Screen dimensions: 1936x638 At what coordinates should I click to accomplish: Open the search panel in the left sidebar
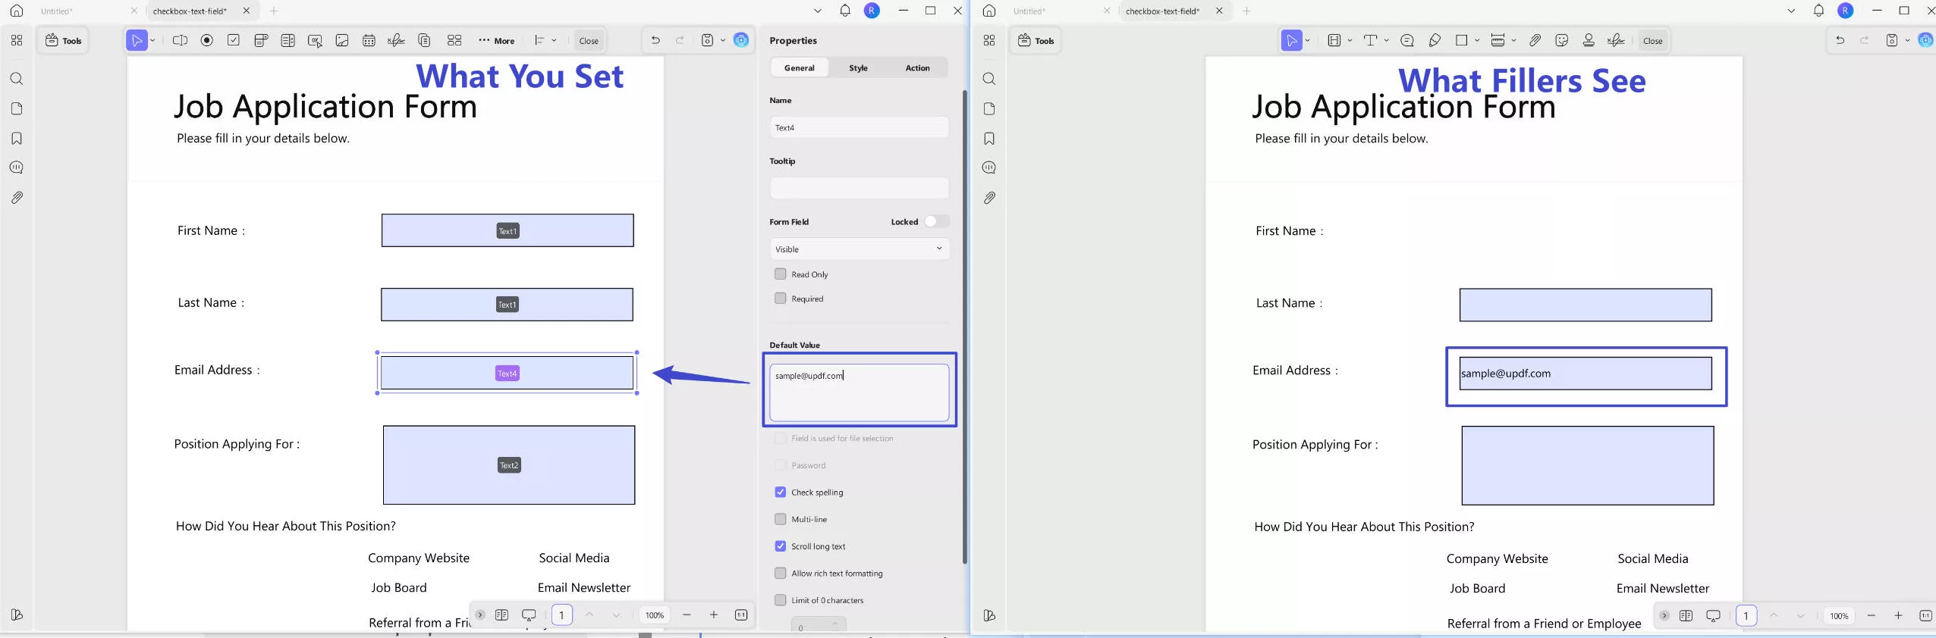point(17,79)
